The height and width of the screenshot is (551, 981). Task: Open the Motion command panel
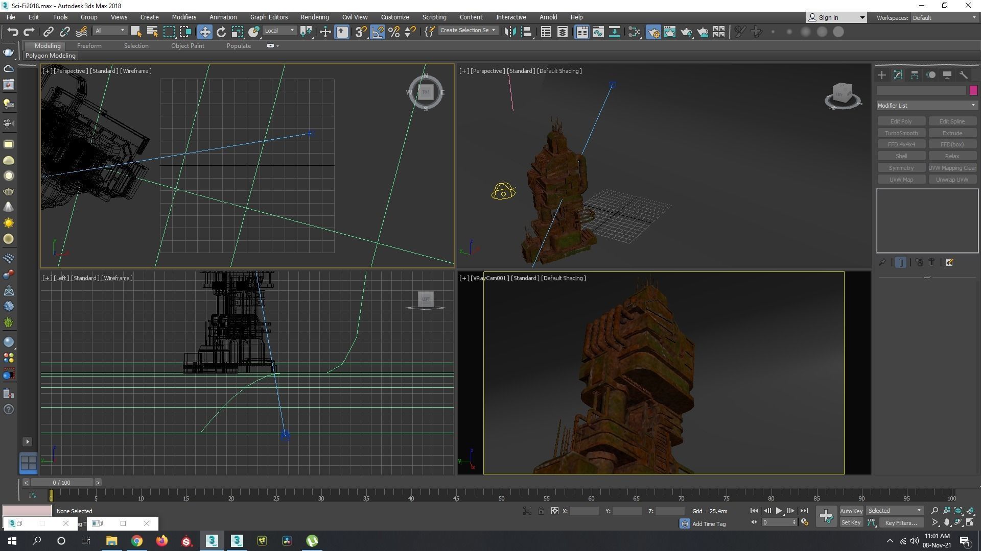(931, 75)
